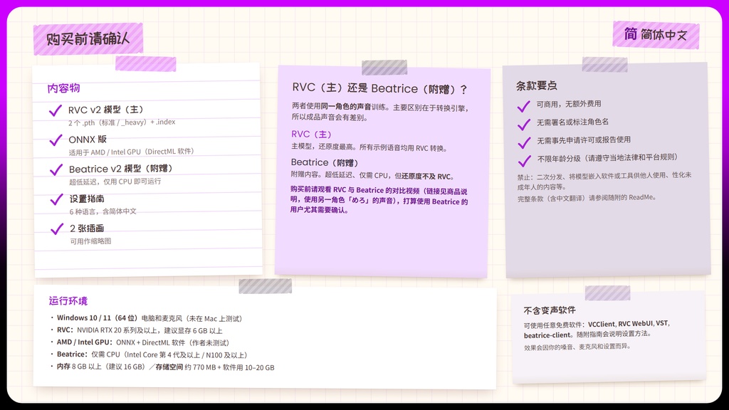Select the 2 张插画 item text
The image size is (729, 410).
(x=87, y=228)
